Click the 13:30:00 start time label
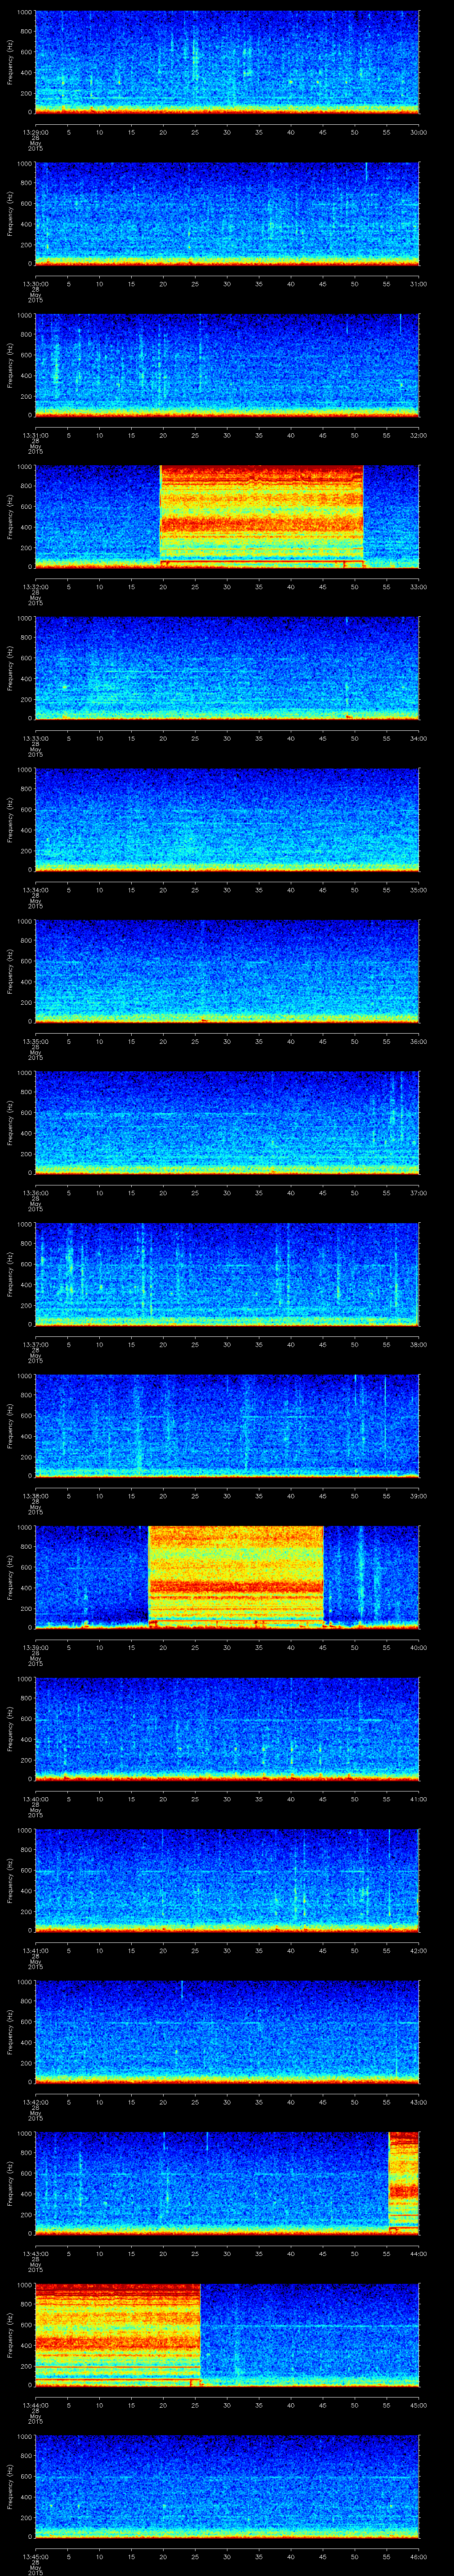 coord(35,284)
